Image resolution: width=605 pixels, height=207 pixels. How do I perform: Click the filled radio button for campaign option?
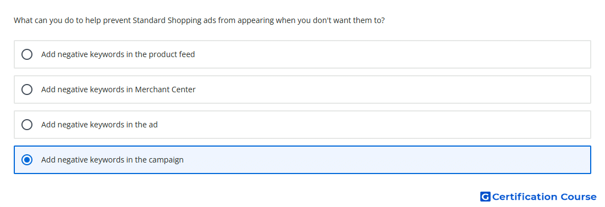pos(27,160)
